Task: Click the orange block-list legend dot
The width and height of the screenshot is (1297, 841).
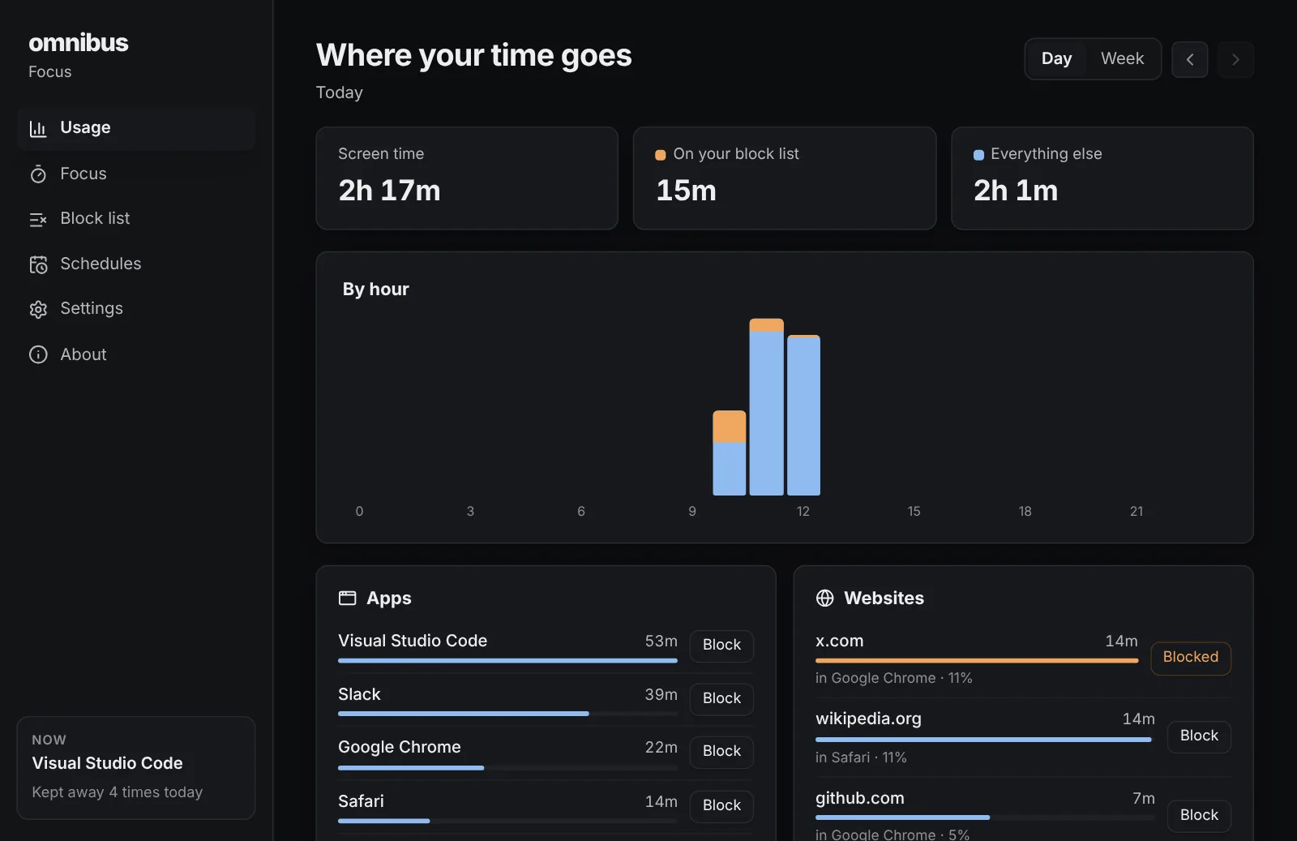Action: point(661,155)
